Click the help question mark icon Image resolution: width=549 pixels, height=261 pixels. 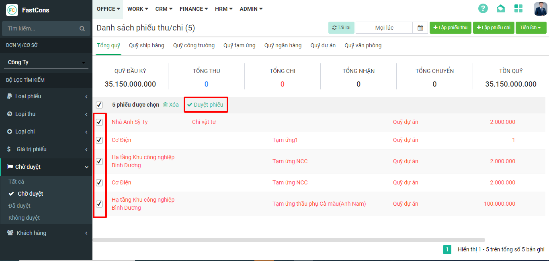pyautogui.click(x=483, y=8)
